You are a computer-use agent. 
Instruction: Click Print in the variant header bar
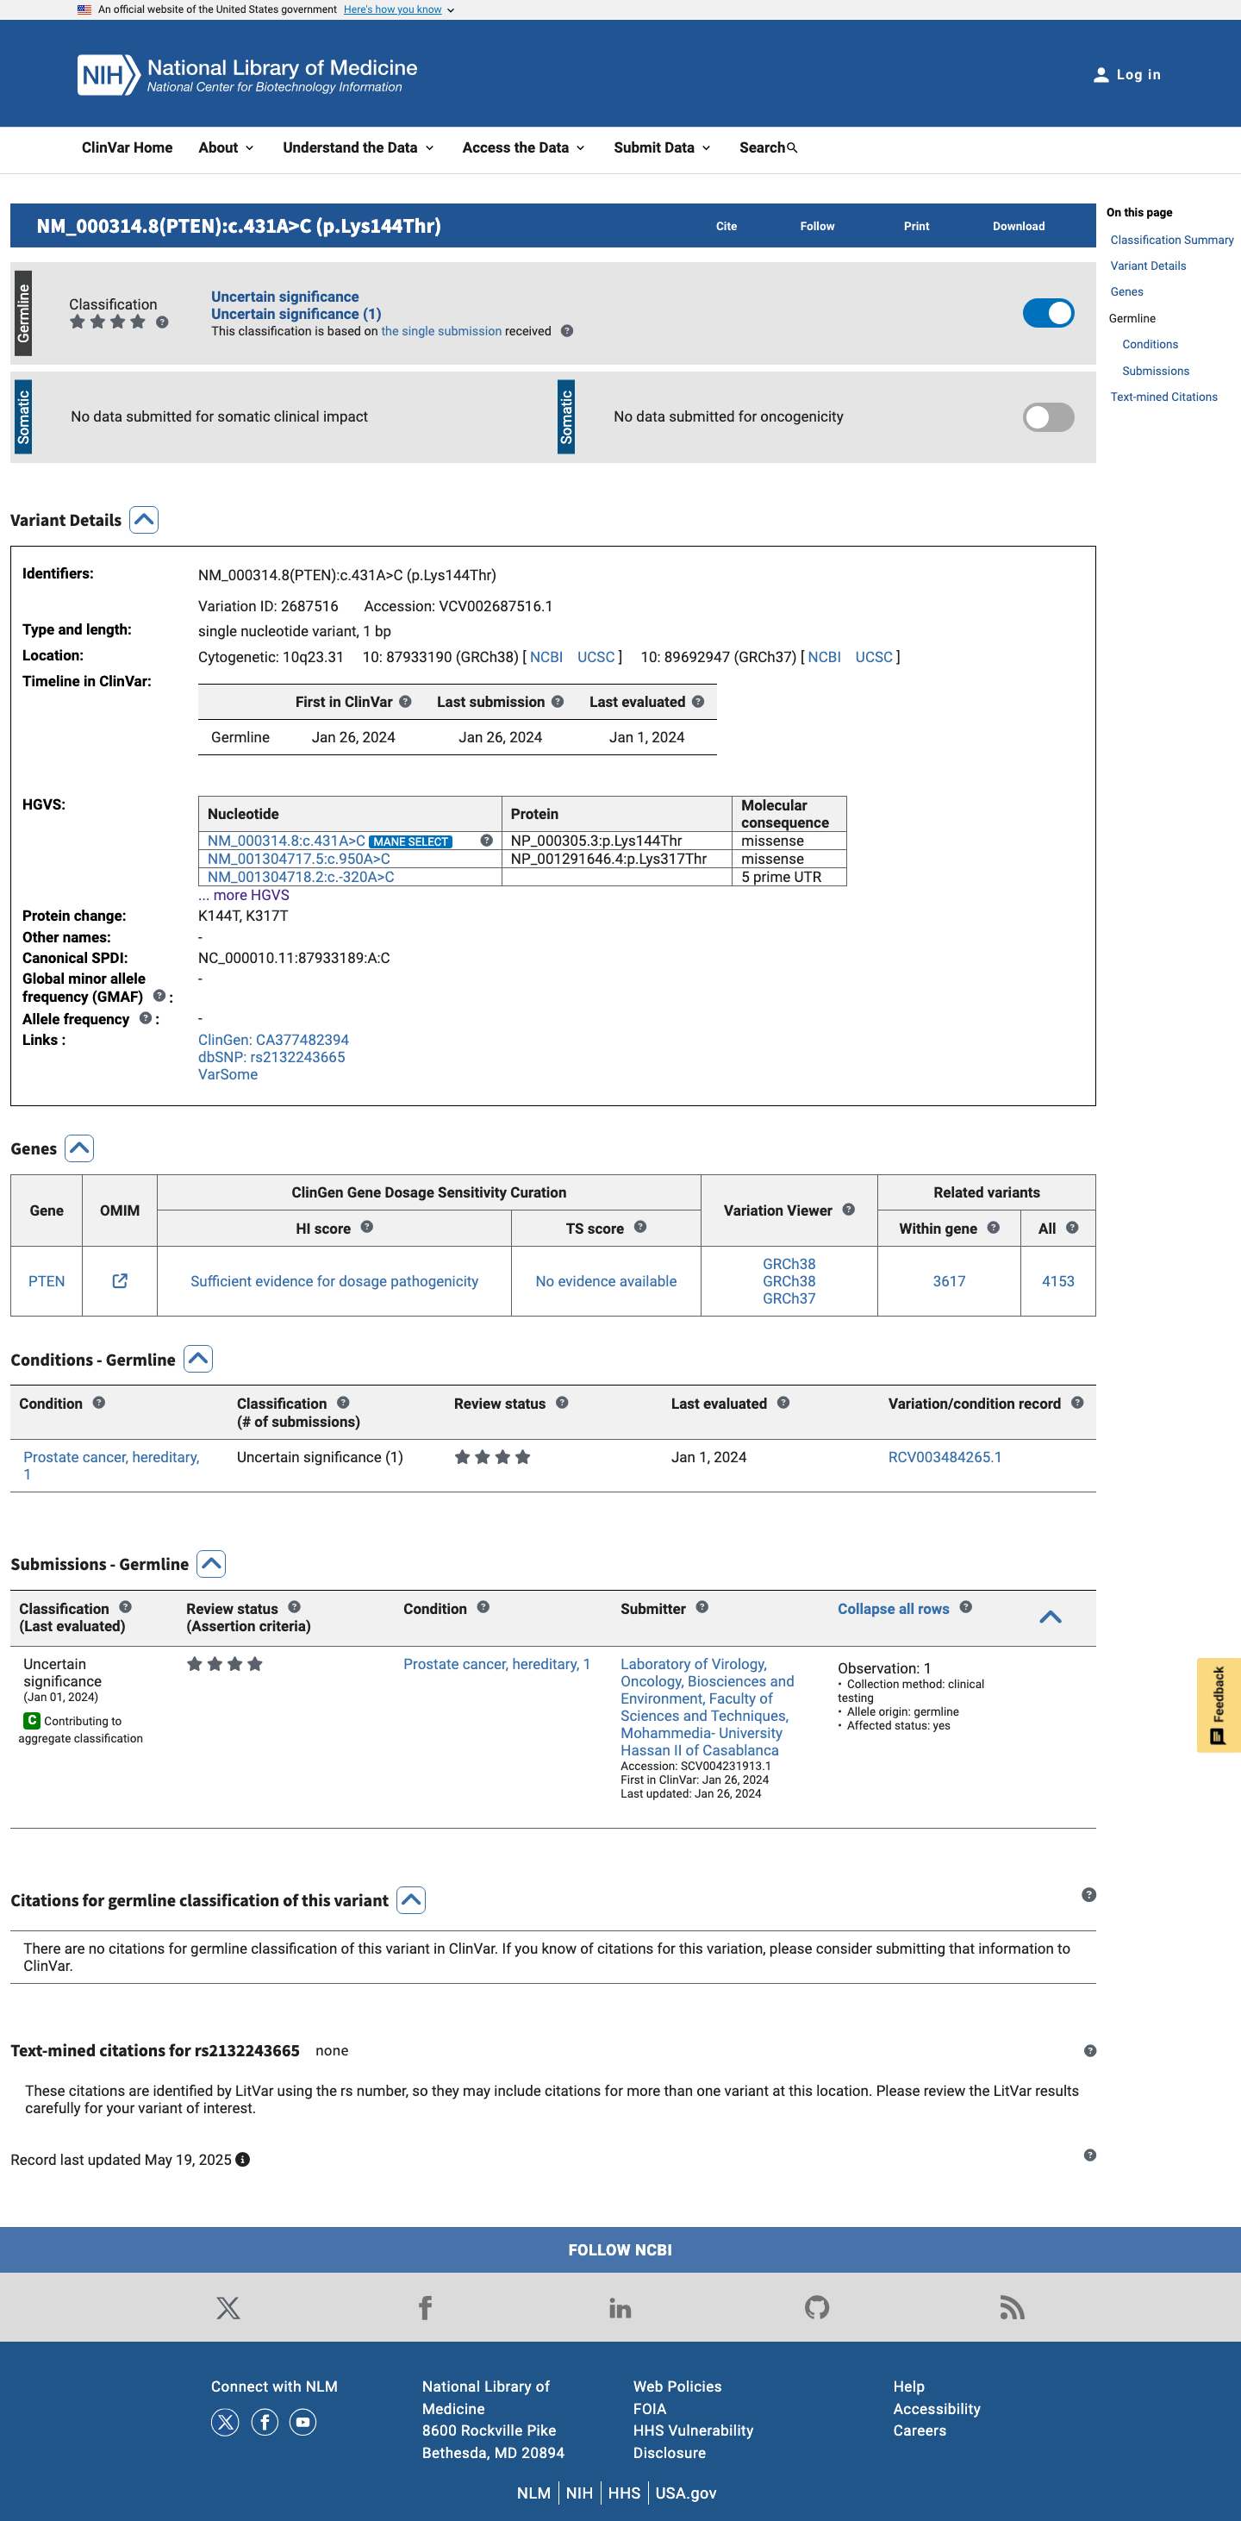pos(916,226)
